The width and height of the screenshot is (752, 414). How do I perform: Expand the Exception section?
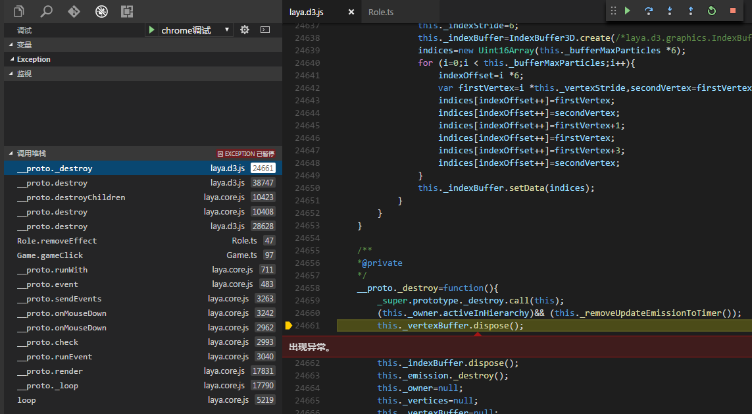point(33,59)
